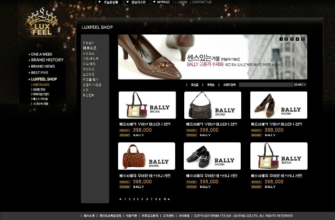This screenshot has width=335, height=220.
Task: Choose 시계 in the category list
Action: pos(86,90)
